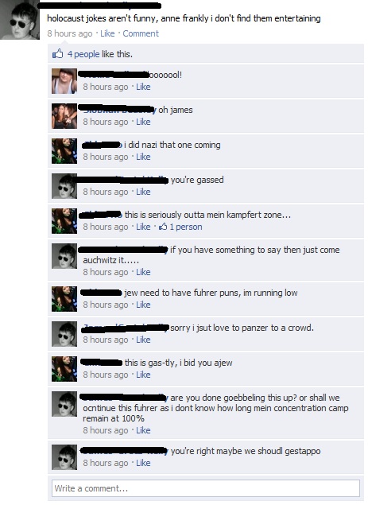Like the main status post
Screen dimensions: 368x505
pyautogui.click(x=107, y=33)
